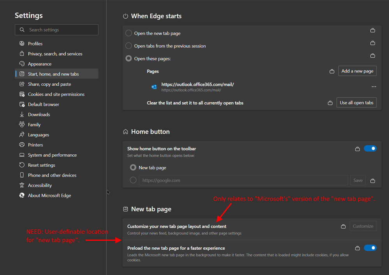Select Open the new tab page option
The width and height of the screenshot is (389, 275).
(x=129, y=33)
